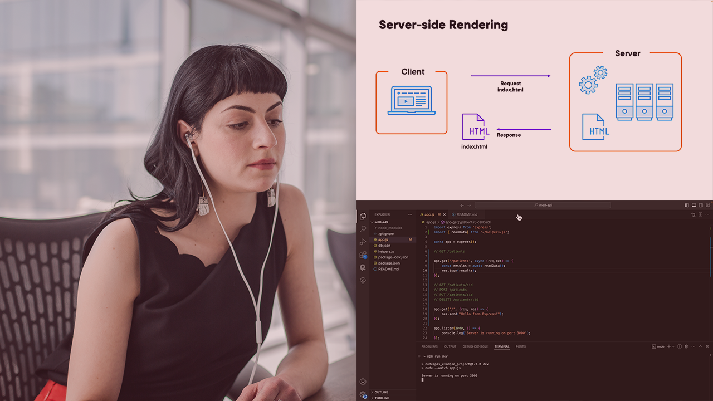Open the Search view in activity bar
Image resolution: width=713 pixels, height=401 pixels.
pyautogui.click(x=363, y=229)
